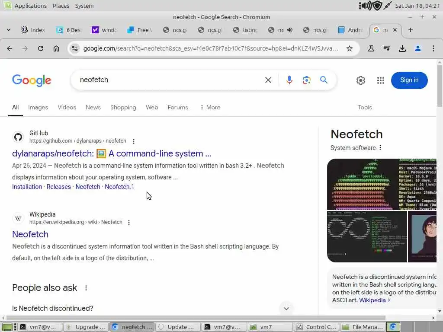Open media controls icon in toolbar
Screen dimensions: 443x332
click(x=387, y=48)
